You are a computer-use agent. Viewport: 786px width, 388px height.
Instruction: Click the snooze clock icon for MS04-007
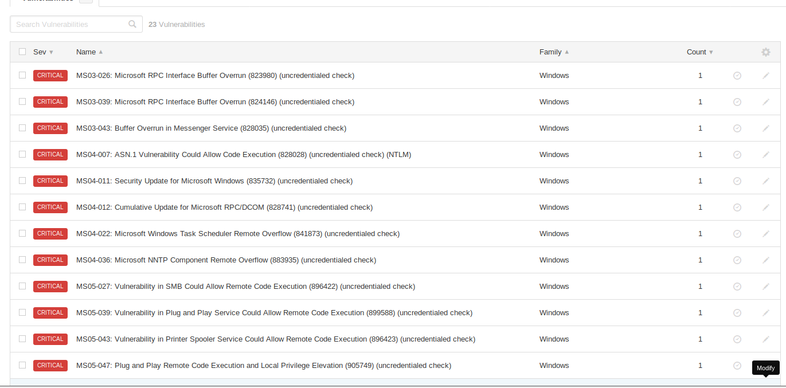[737, 155]
